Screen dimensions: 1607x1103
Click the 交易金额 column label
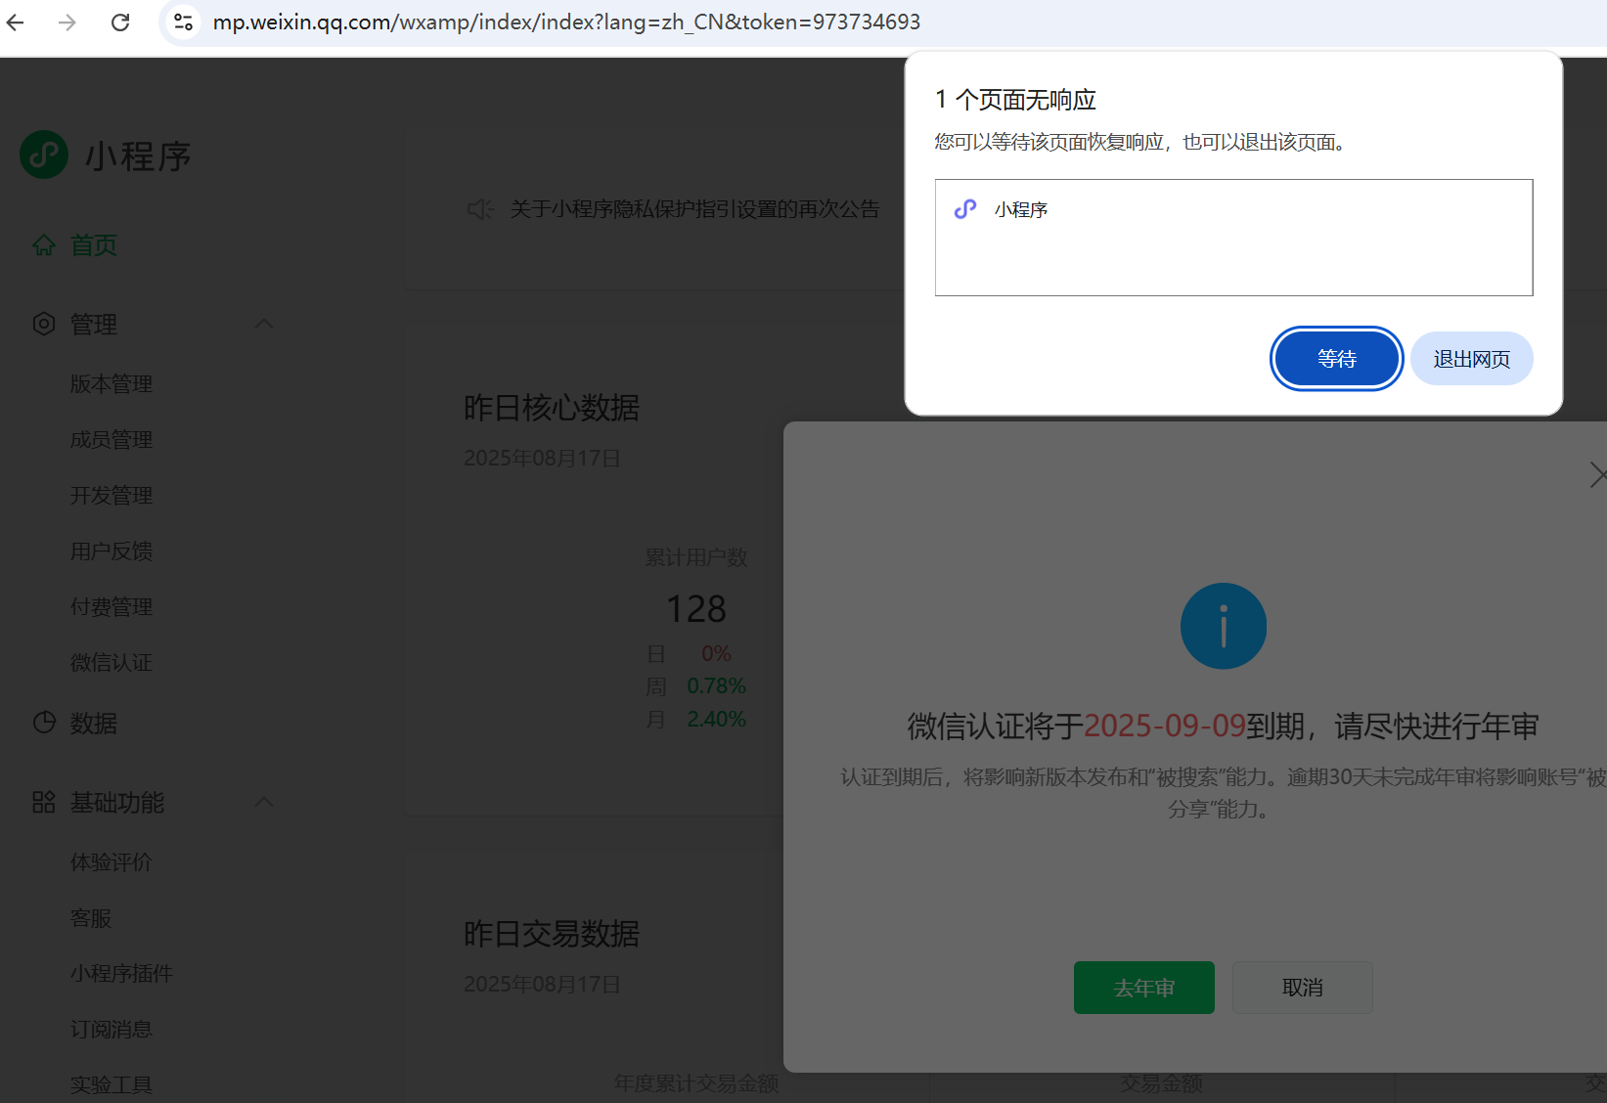[x=1162, y=1083]
